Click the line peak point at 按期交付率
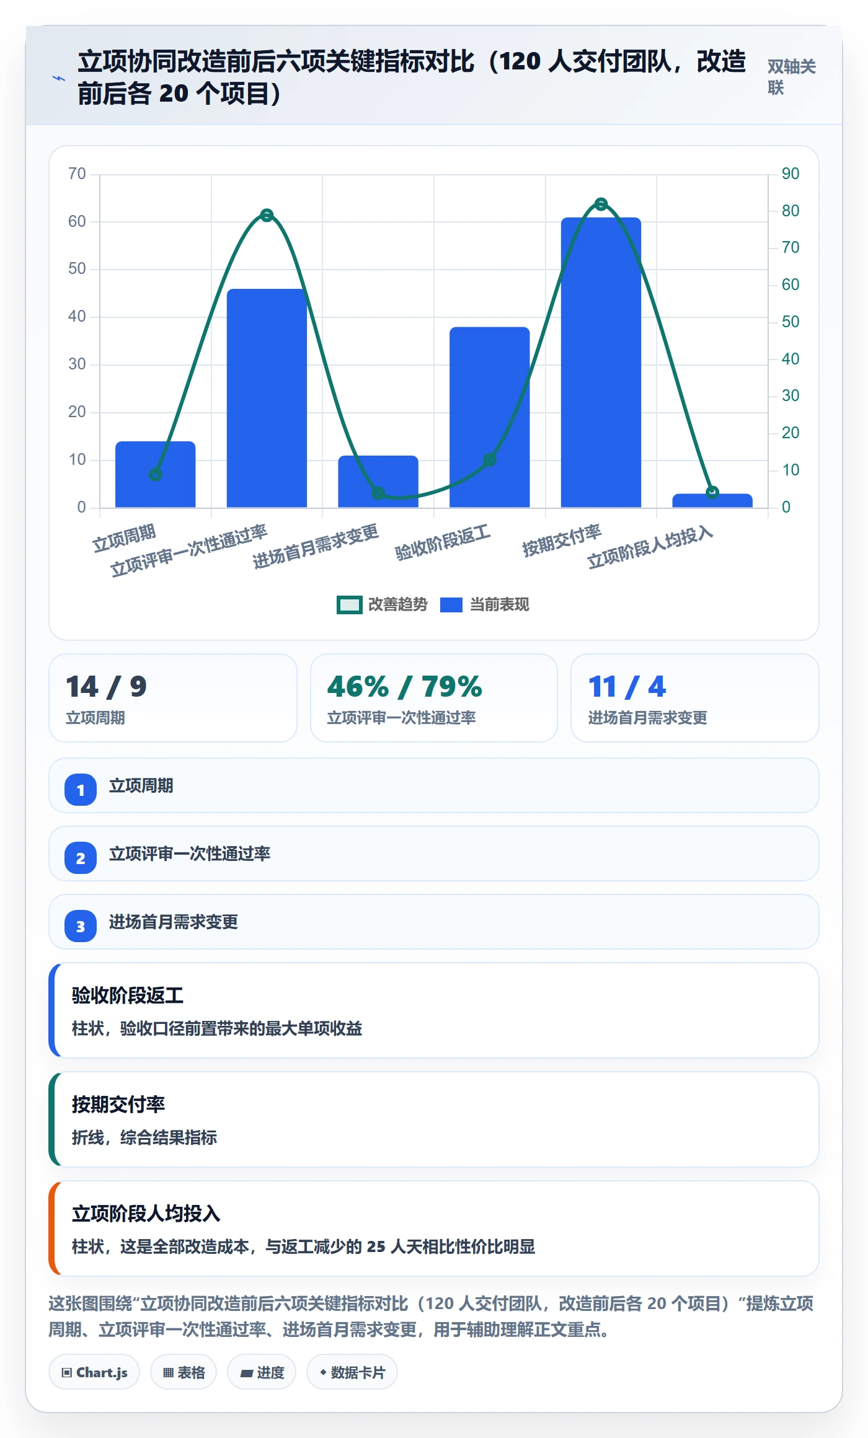Viewport: 868px width, 1438px height. (x=601, y=204)
